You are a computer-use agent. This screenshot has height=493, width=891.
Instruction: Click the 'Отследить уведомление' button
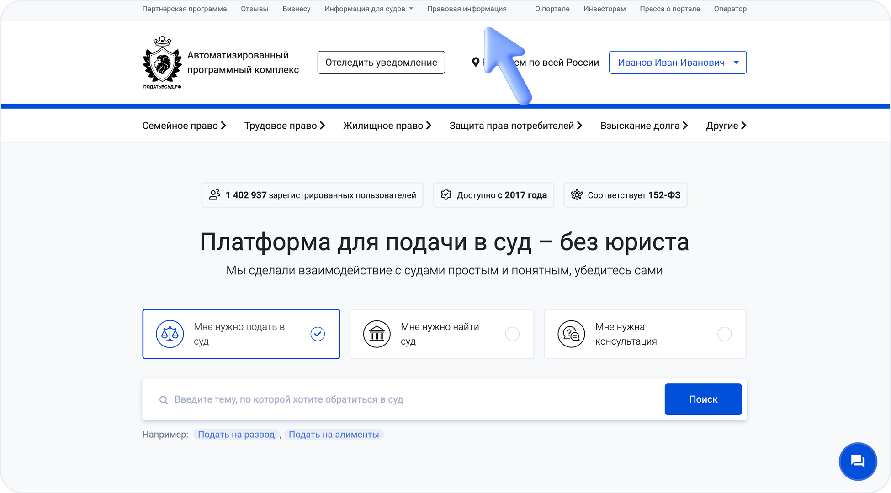point(381,63)
